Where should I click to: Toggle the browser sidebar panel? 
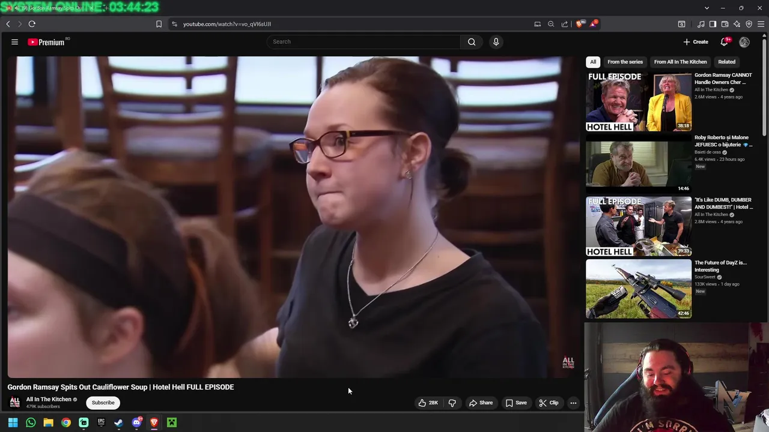(713, 24)
